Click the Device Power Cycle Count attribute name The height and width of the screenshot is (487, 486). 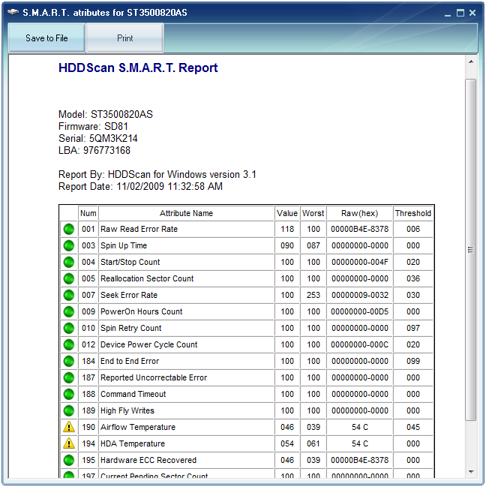pyautogui.click(x=149, y=344)
